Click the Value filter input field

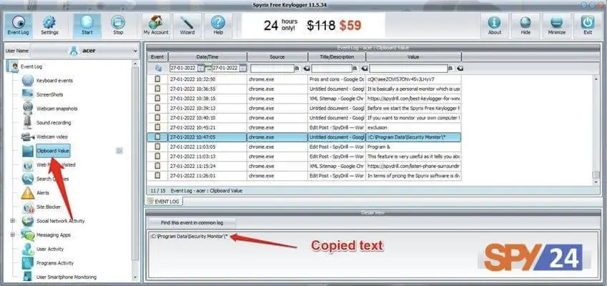pyautogui.click(x=408, y=69)
